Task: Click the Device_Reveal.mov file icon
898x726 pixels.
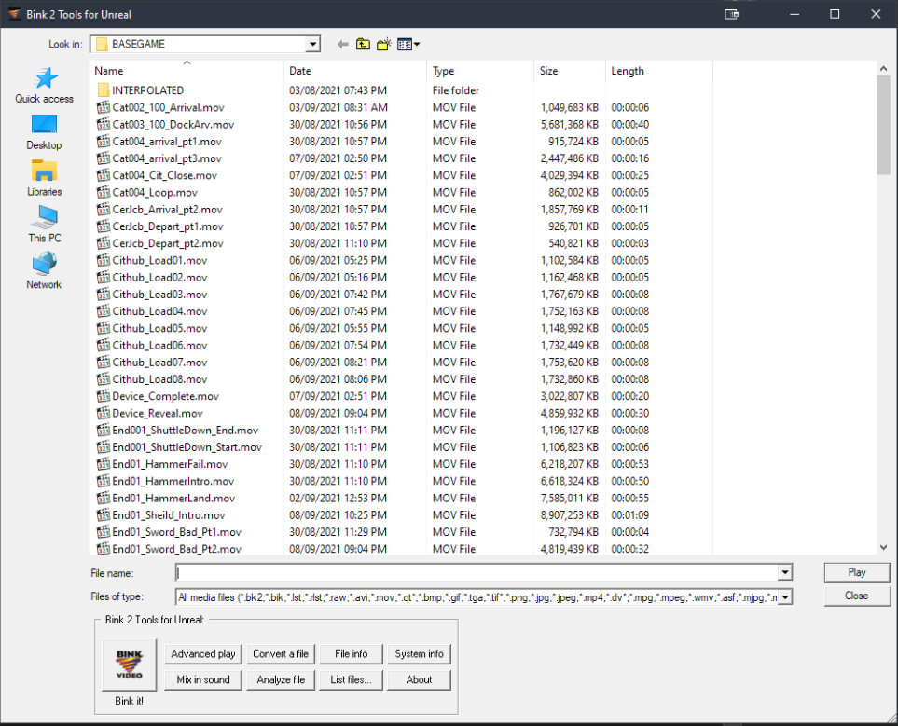Action: click(104, 413)
